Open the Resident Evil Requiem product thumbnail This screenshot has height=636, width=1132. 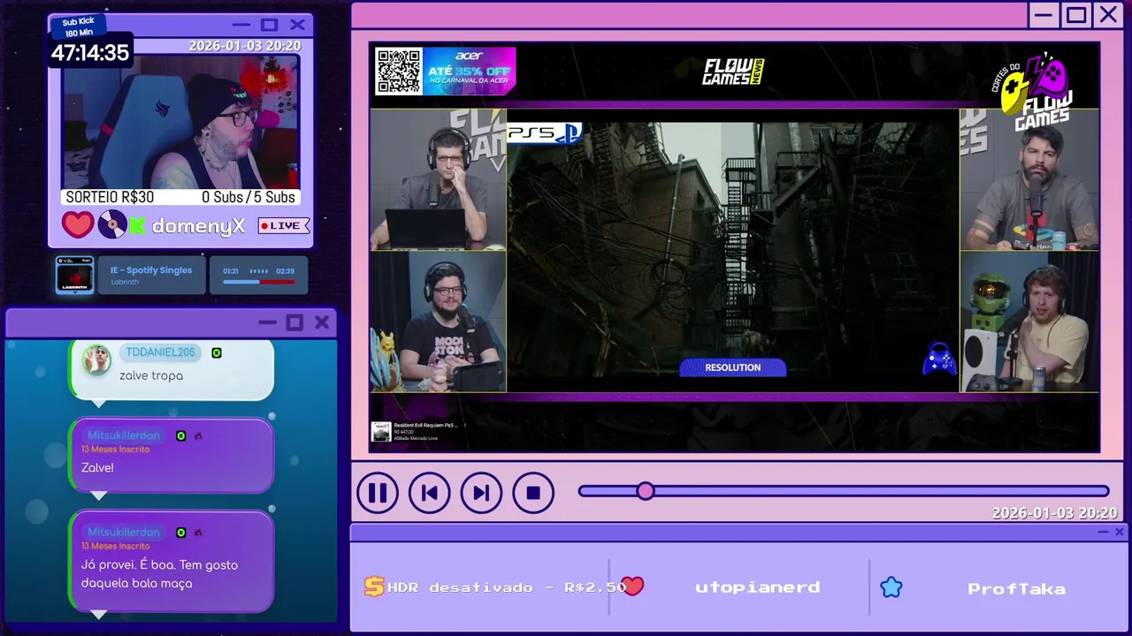381,432
